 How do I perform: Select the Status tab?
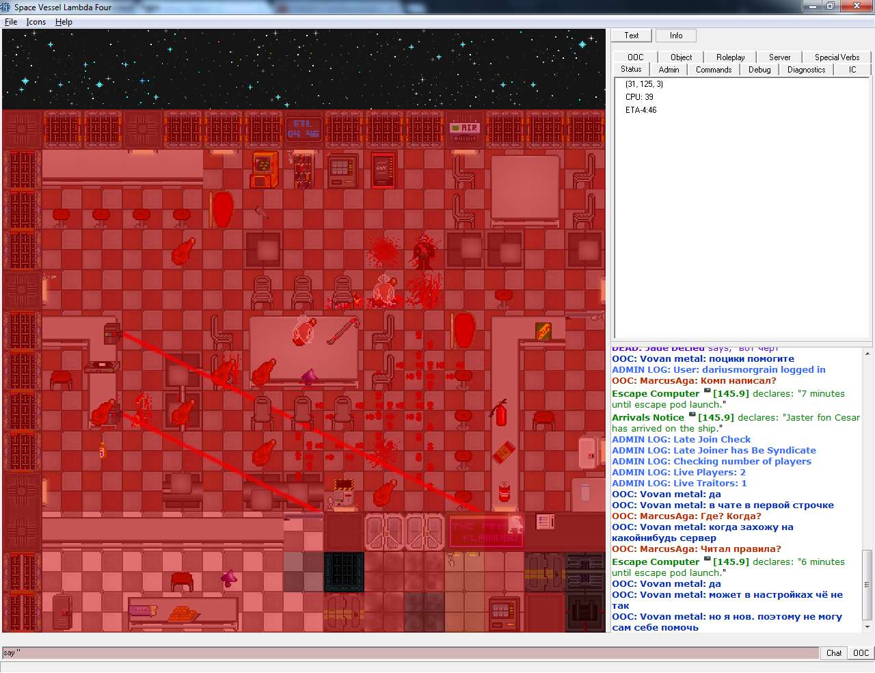tap(631, 69)
